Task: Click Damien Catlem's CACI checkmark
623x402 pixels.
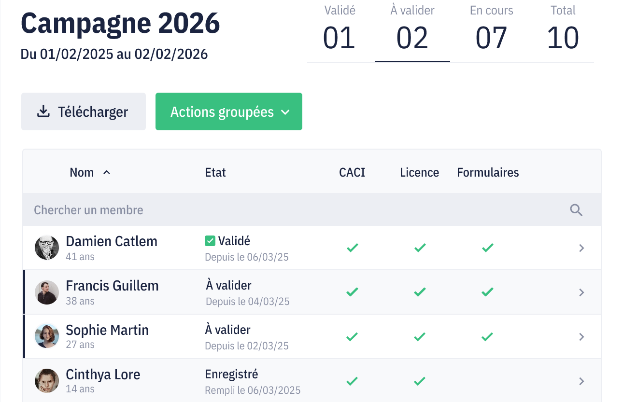Action: [x=353, y=248]
